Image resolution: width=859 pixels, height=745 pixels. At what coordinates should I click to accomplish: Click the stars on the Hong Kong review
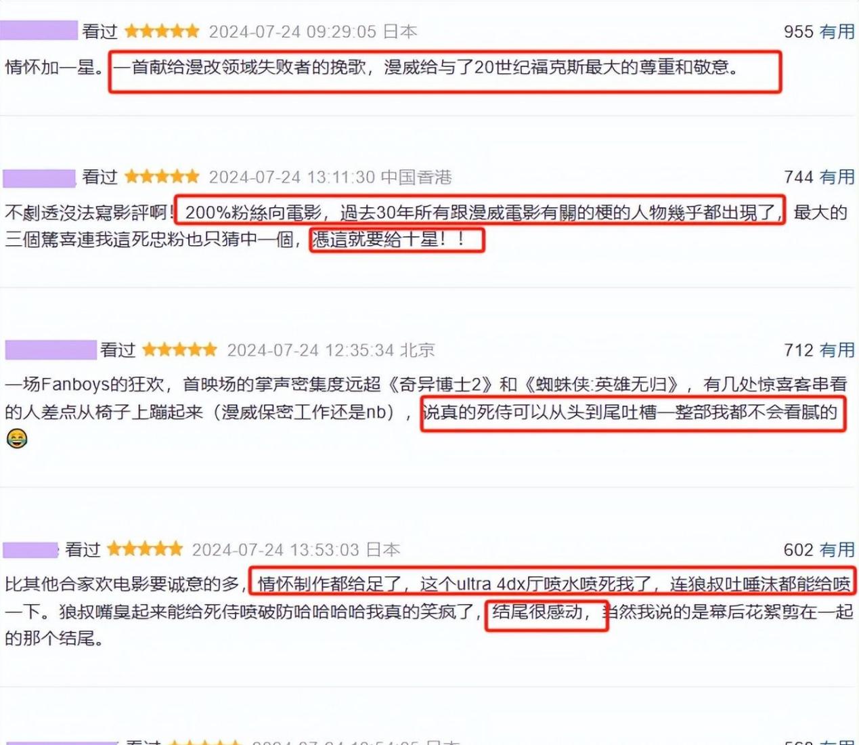[162, 177]
